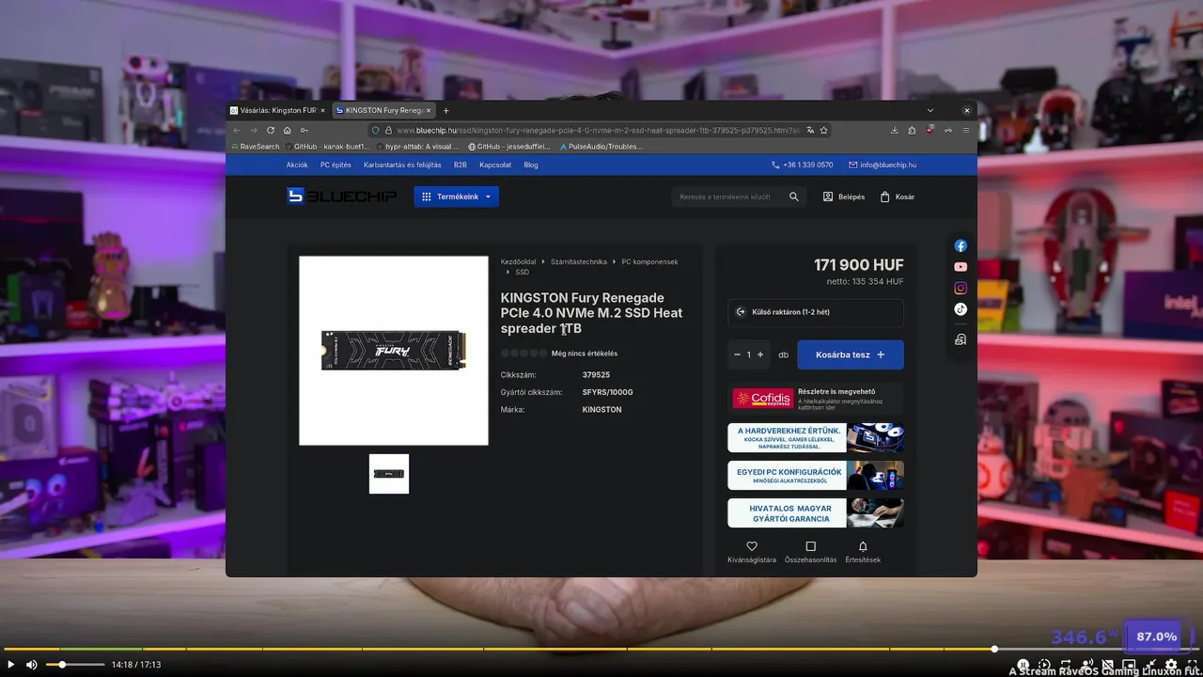The image size is (1203, 677).
Task: Click B2B in top navigation
Action: point(461,165)
